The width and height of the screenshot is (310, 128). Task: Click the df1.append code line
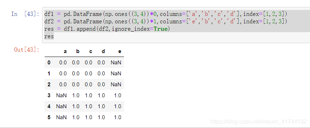(107, 29)
